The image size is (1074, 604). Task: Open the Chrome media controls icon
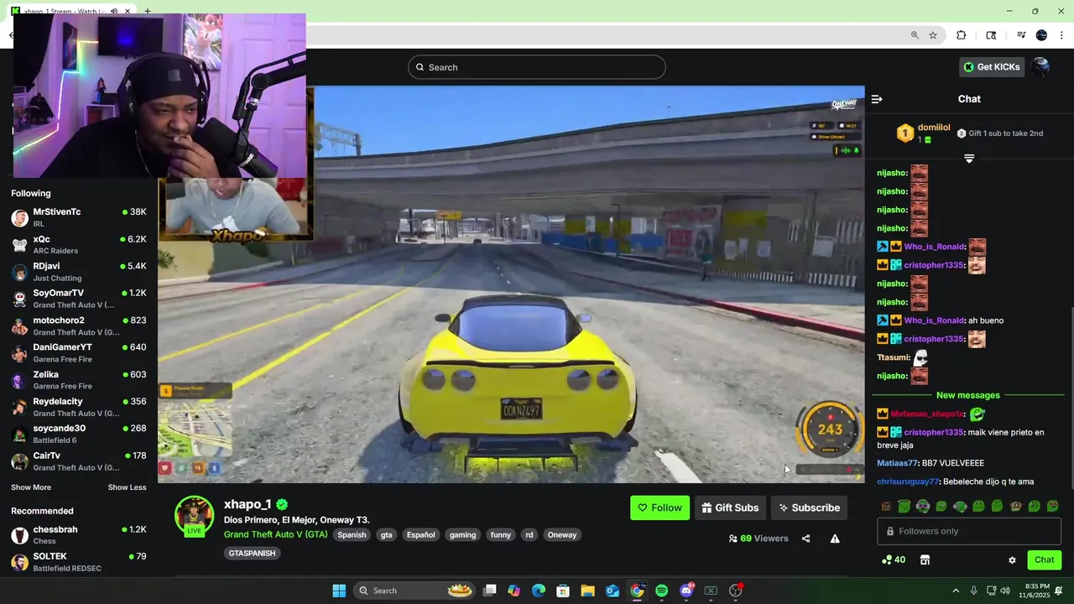1021,35
